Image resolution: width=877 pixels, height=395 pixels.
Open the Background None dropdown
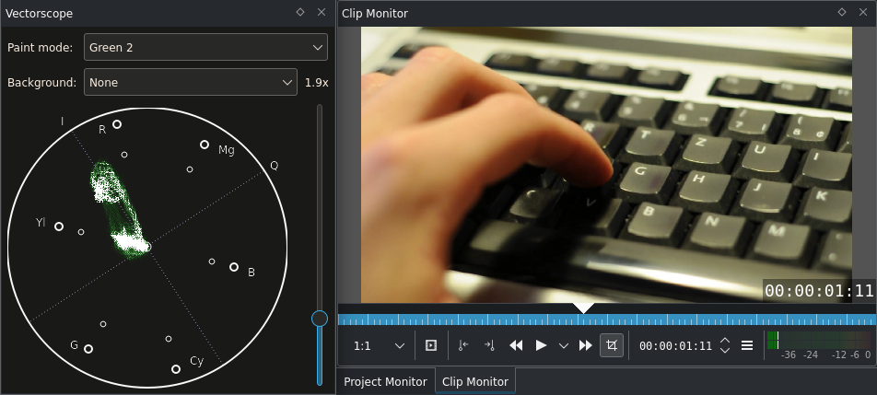tap(191, 82)
